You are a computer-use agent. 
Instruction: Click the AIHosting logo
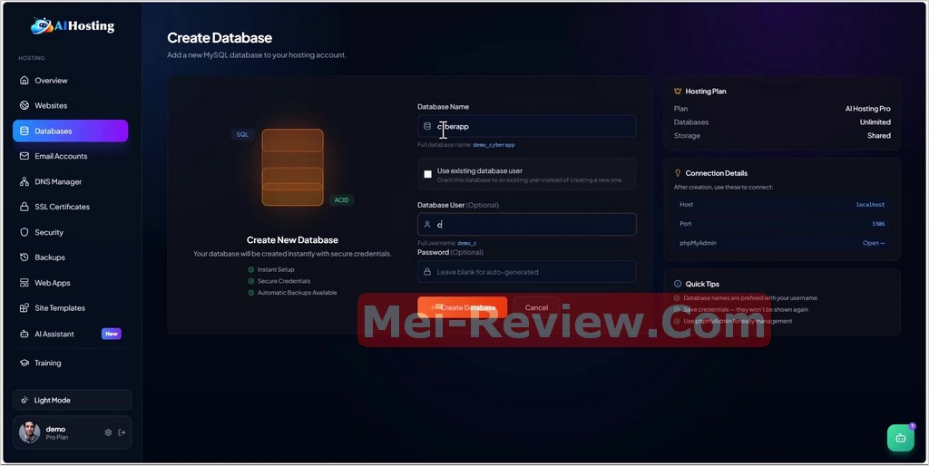point(73,25)
